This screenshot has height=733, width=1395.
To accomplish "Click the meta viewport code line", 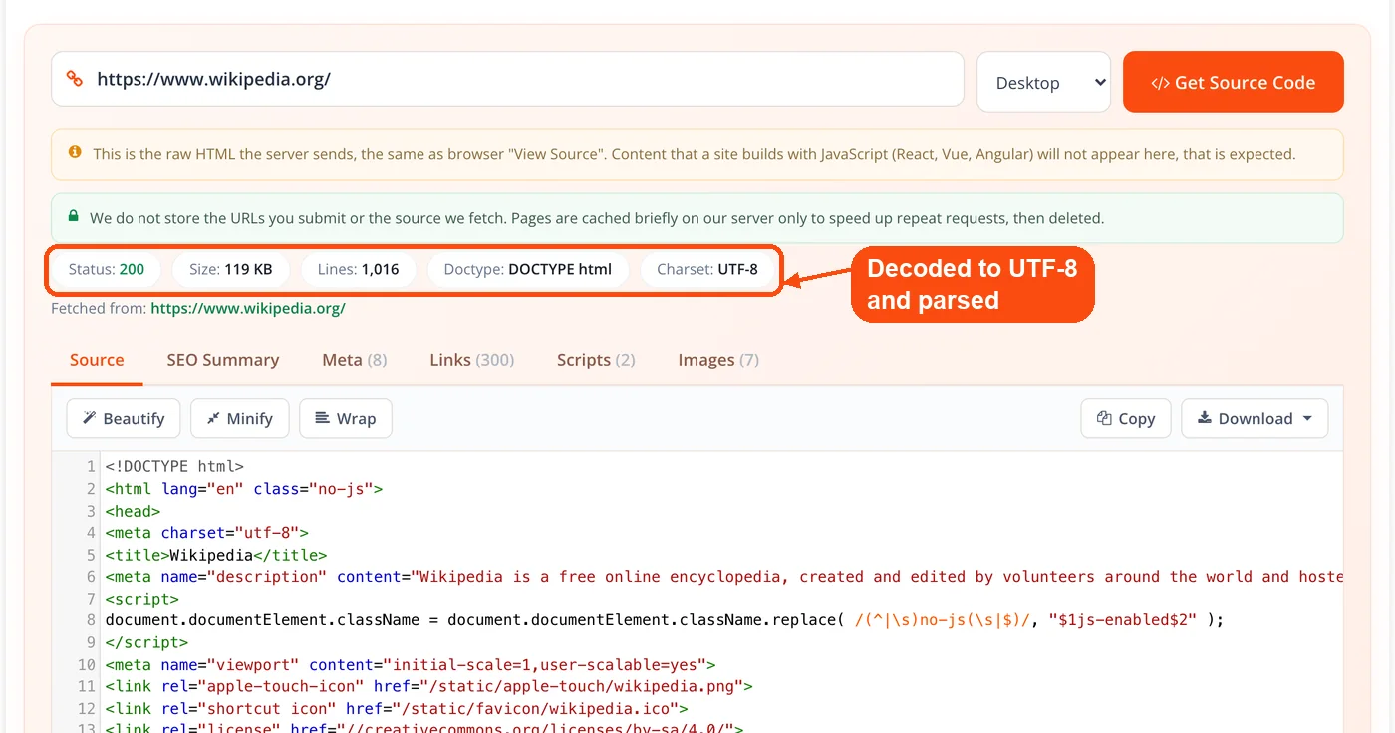I will click(x=411, y=665).
